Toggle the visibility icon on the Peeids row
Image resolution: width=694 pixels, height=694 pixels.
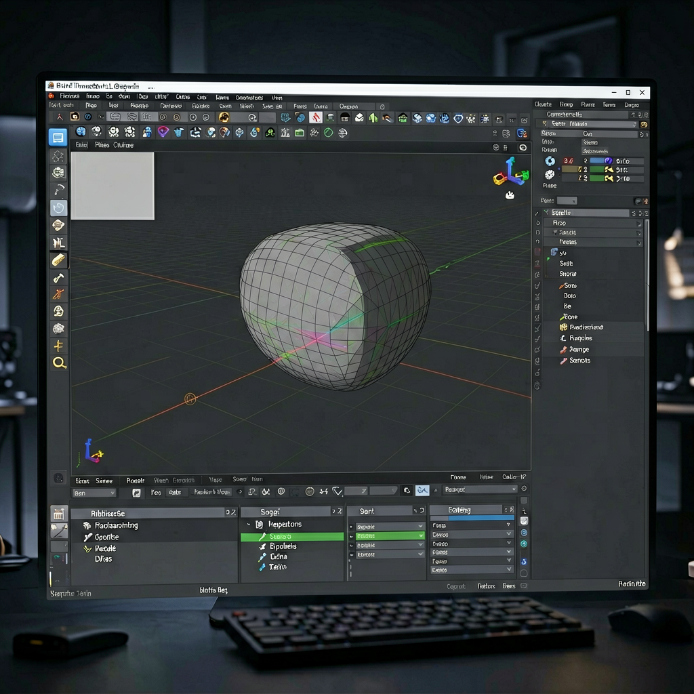[x=638, y=243]
